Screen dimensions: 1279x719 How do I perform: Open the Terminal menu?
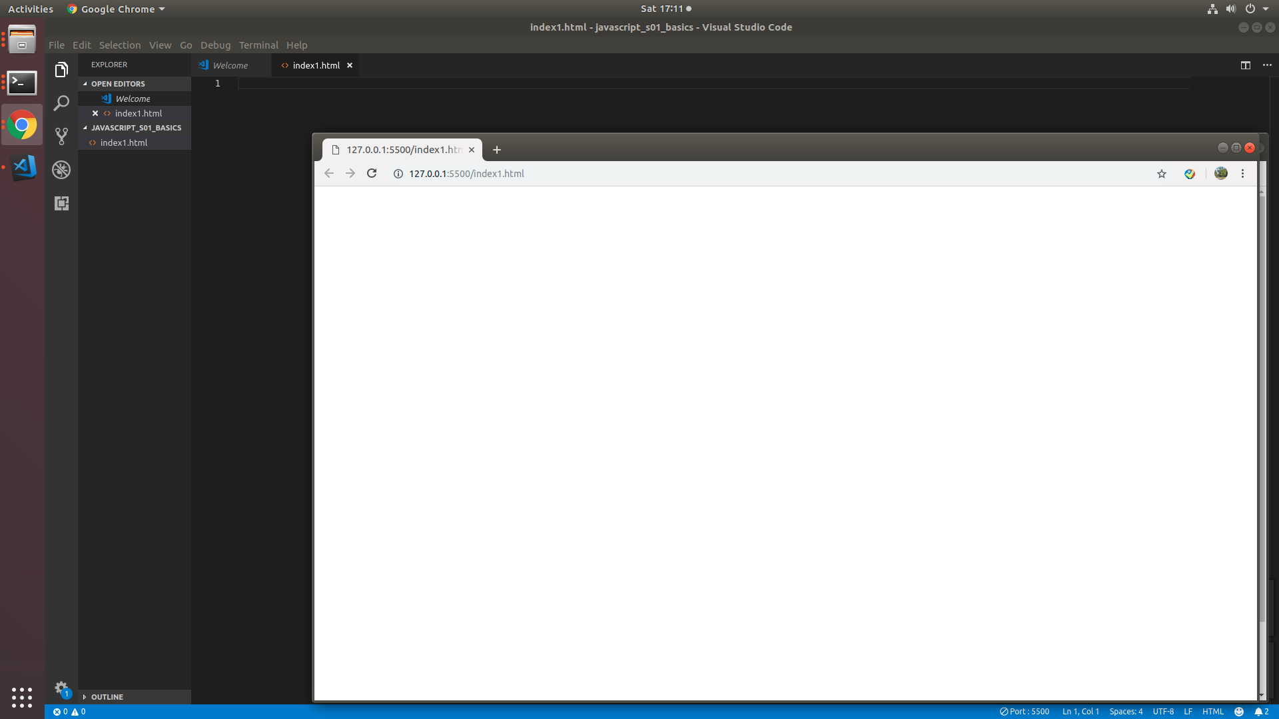[x=258, y=45]
